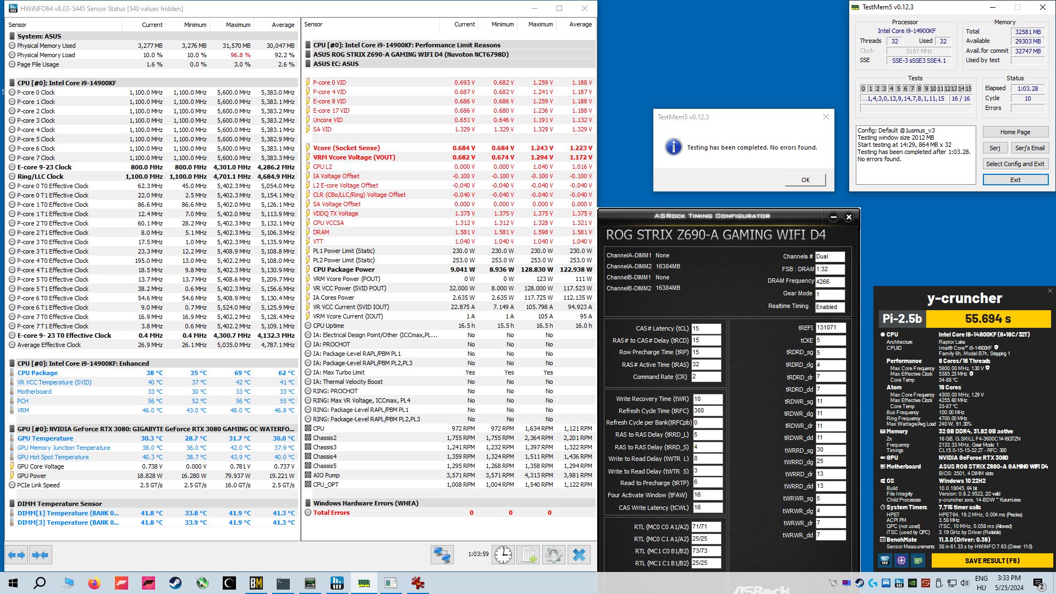
Task: Select the CPU Package Power sensor row
Action: (450, 269)
